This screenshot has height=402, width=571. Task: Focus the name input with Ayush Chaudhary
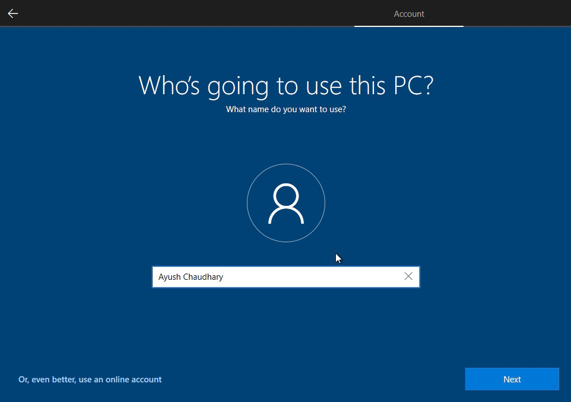[286, 277]
